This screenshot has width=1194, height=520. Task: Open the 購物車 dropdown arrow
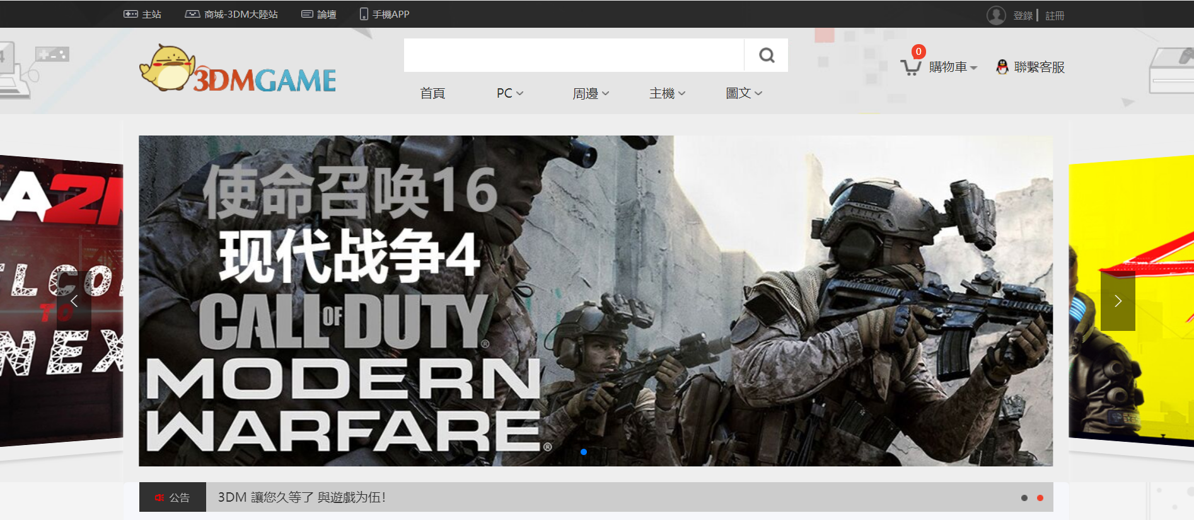tap(973, 68)
